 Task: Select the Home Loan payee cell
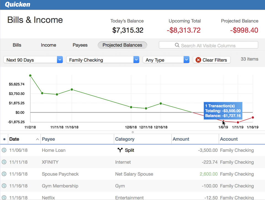click(x=54, y=150)
